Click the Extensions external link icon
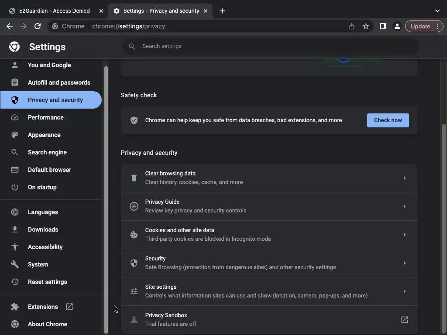447x335 pixels. coord(69,307)
